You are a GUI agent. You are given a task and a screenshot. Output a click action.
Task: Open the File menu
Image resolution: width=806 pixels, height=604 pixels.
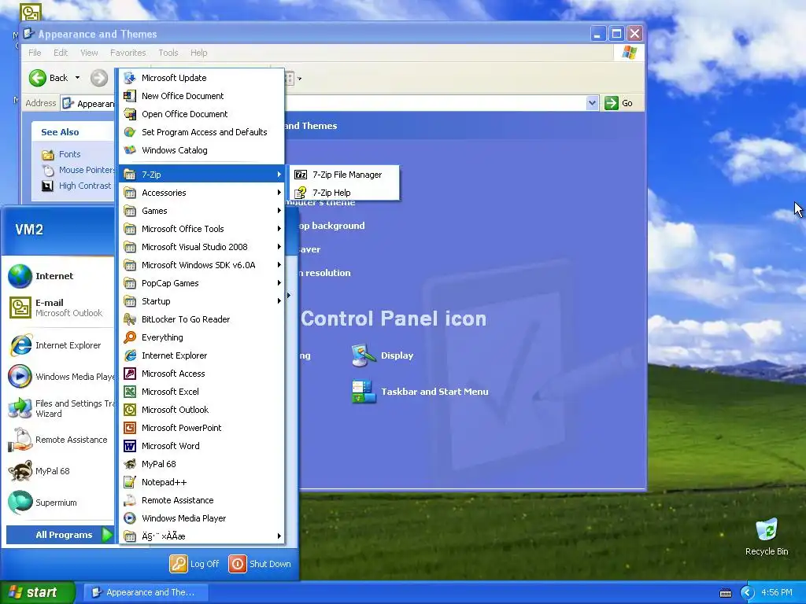coord(35,53)
